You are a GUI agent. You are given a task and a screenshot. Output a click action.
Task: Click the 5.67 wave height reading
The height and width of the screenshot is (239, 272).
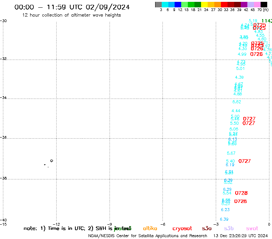231,153
